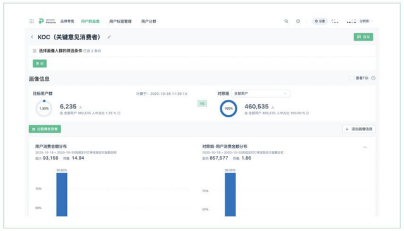Click the total value 93,158

50,158
